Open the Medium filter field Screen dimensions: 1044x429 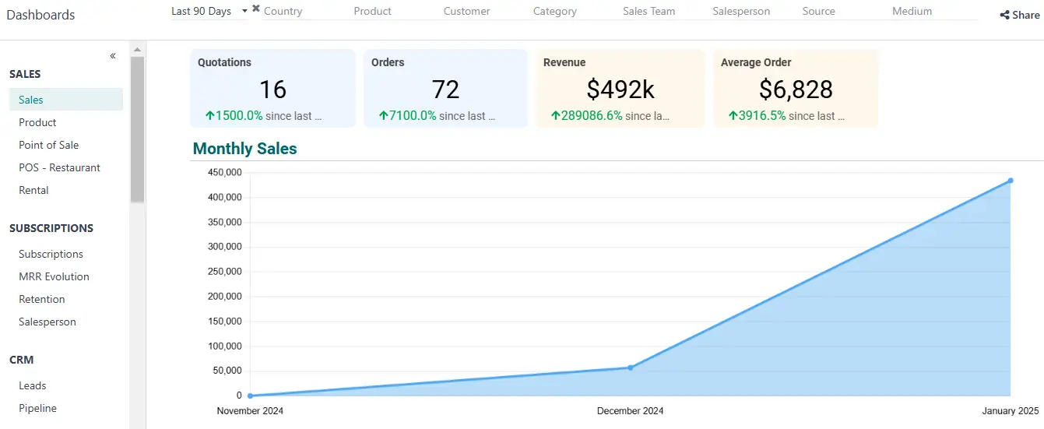click(x=933, y=12)
